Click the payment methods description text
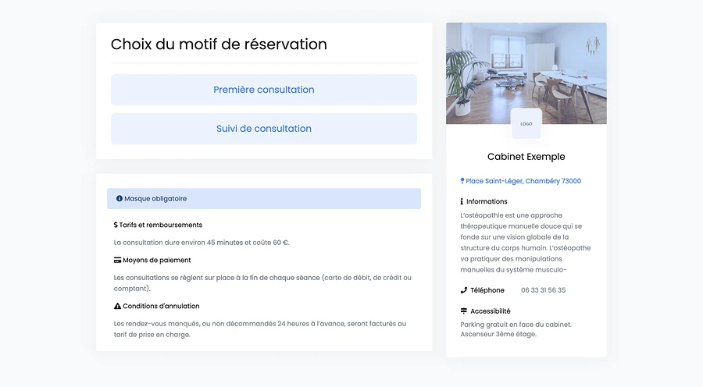 262,283
